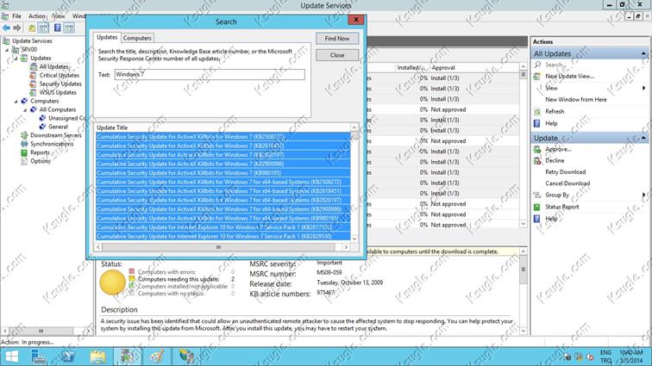
Task: Collapse the Updates tree node
Action: 16,59
